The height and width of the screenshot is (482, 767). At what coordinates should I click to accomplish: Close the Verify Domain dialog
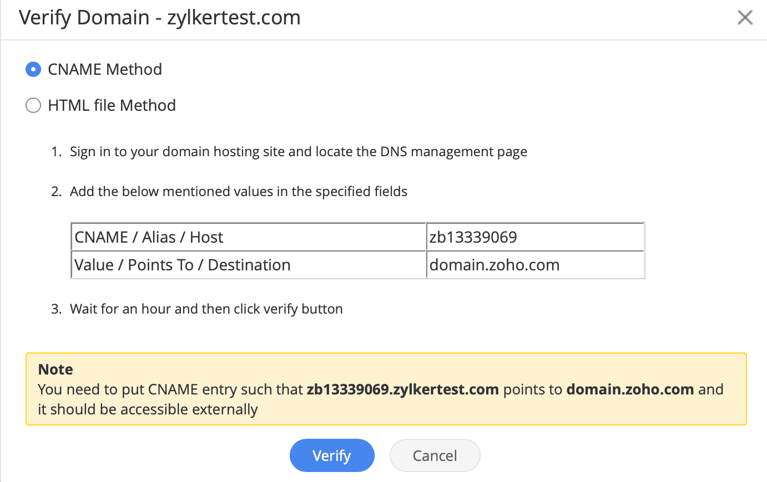click(x=745, y=18)
